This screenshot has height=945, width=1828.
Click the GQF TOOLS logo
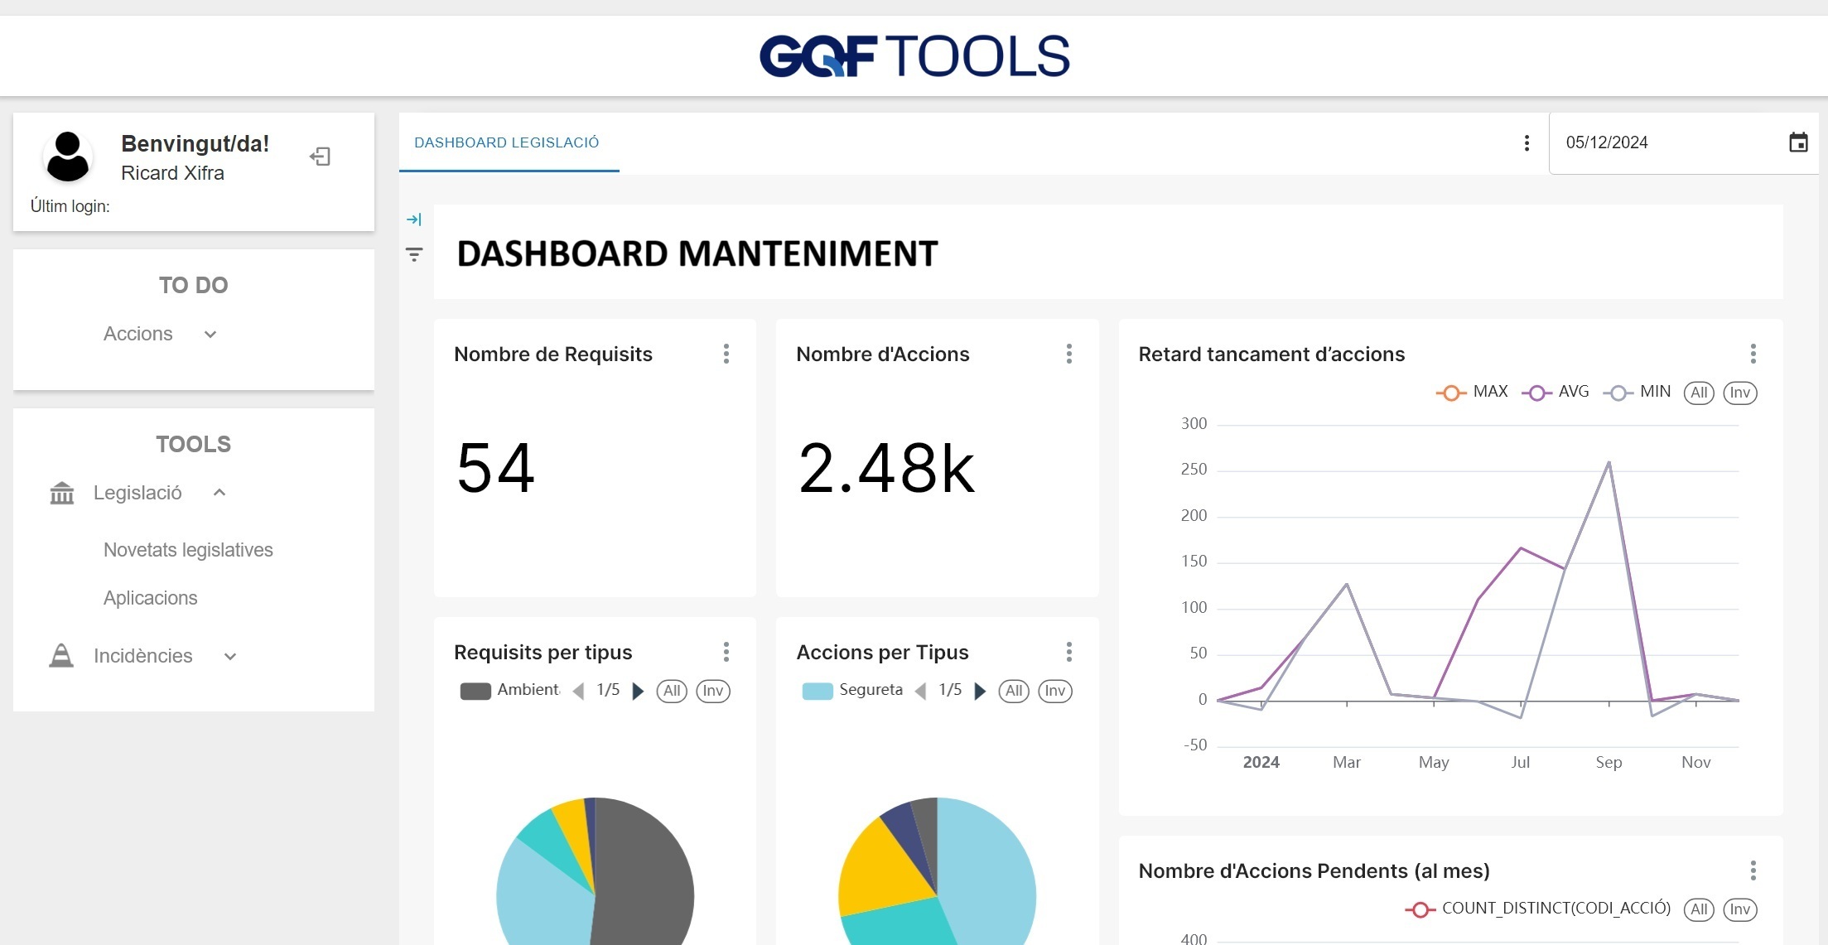pyautogui.click(x=914, y=56)
